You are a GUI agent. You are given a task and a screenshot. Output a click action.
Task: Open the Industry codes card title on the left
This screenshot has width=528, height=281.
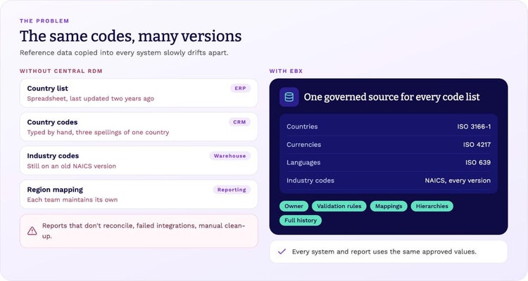(53, 156)
